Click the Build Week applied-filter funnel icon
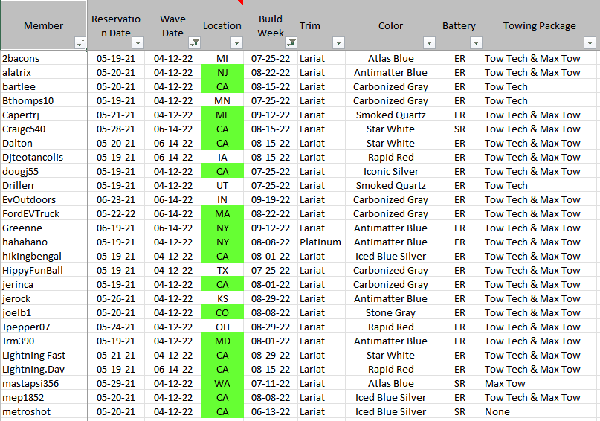Image resolution: width=600 pixels, height=421 pixels. (x=291, y=43)
